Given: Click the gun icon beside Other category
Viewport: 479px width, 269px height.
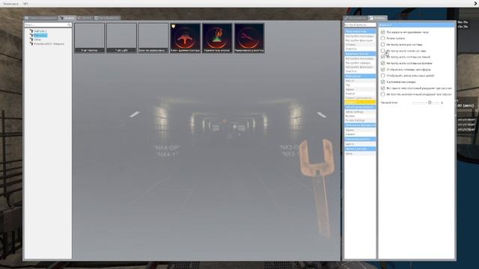Looking at the screenshot, I should click(31, 40).
